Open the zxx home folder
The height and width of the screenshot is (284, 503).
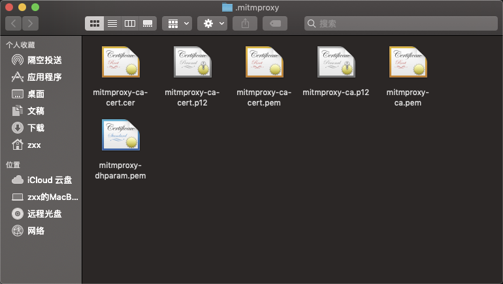(41, 145)
